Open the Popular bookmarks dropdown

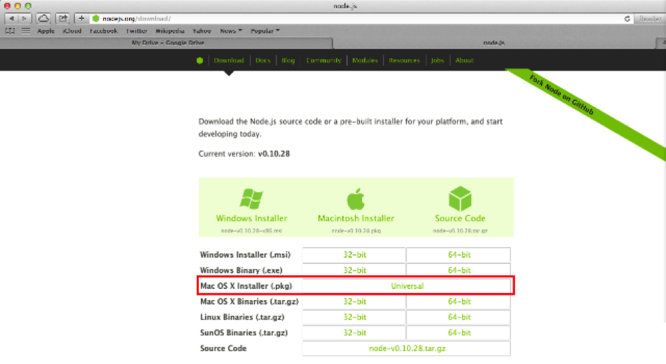(x=265, y=31)
